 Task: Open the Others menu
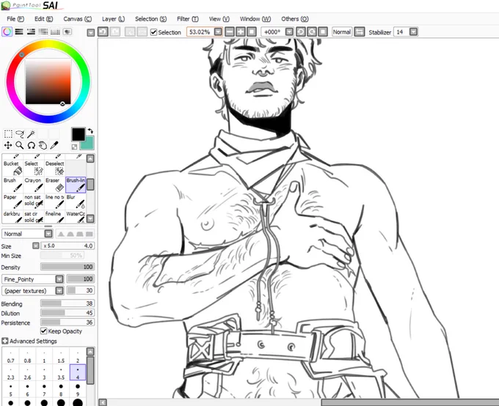[295, 19]
